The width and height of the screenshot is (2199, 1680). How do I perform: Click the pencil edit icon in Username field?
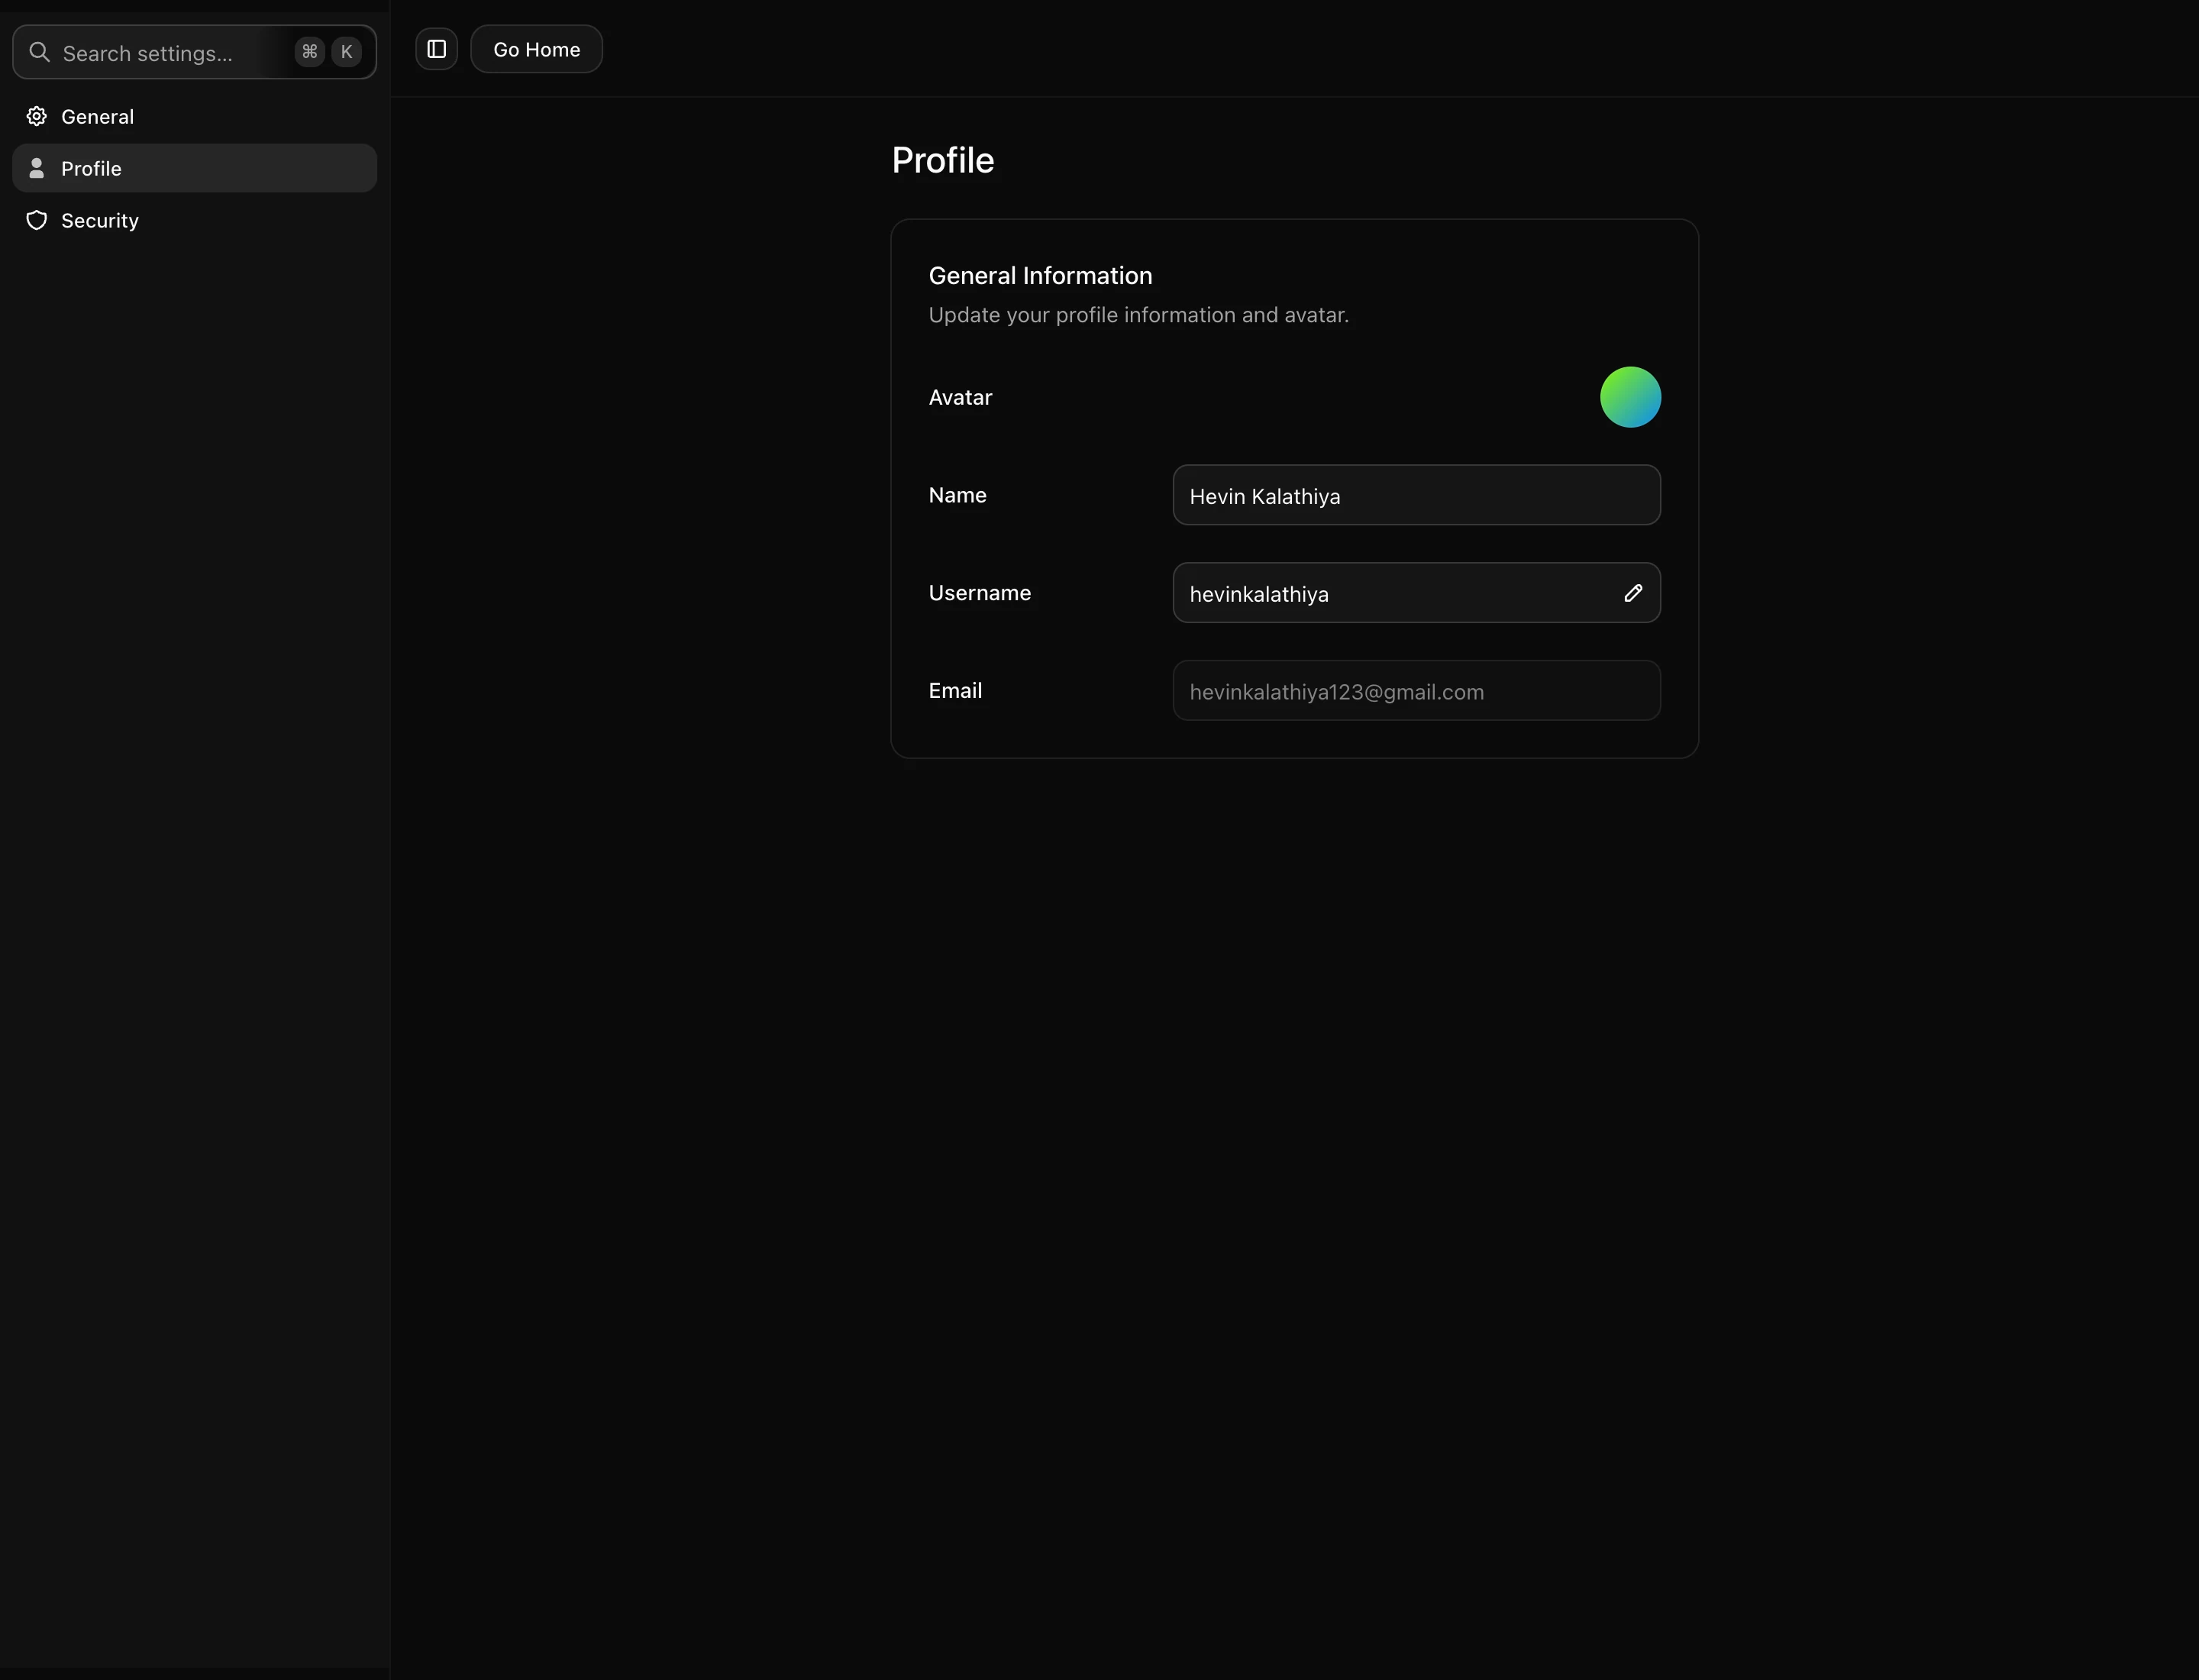click(1632, 593)
